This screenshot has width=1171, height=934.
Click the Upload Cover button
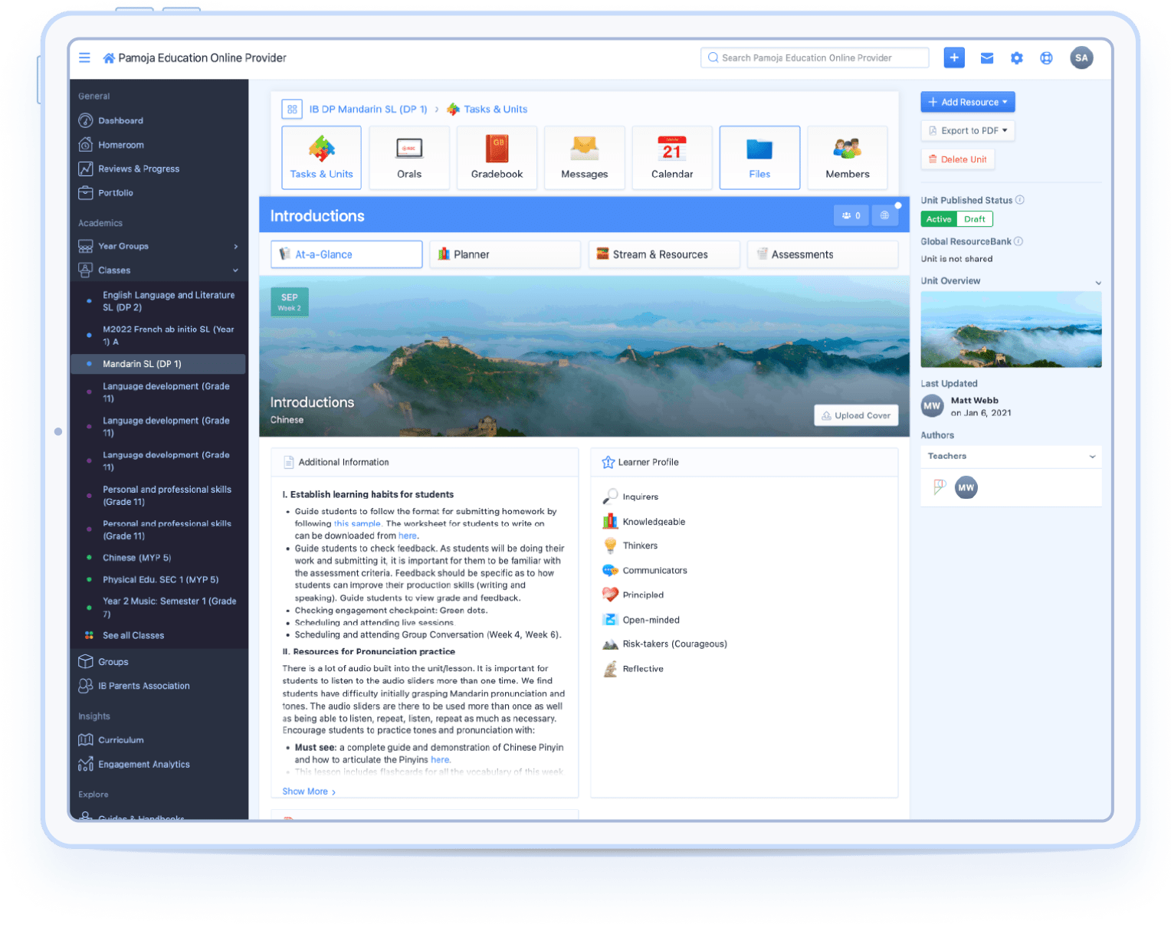tap(856, 415)
